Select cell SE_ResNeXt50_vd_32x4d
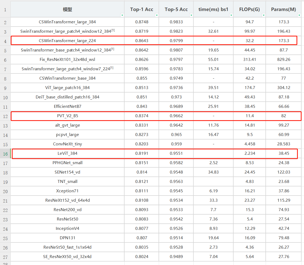 pyautogui.click(x=67, y=257)
